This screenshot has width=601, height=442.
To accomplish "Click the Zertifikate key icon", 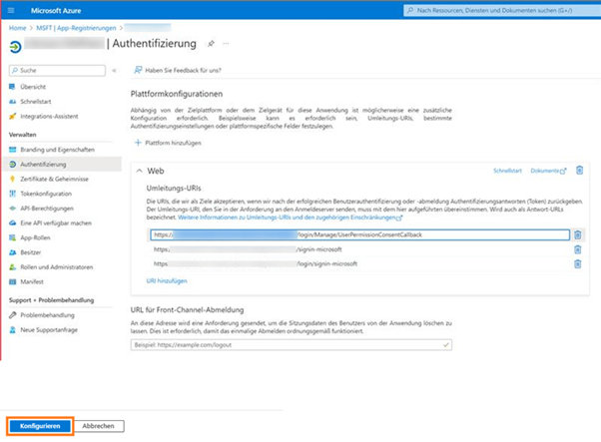I will [x=12, y=179].
